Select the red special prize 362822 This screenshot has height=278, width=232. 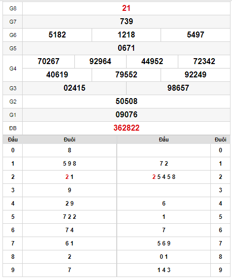point(127,128)
